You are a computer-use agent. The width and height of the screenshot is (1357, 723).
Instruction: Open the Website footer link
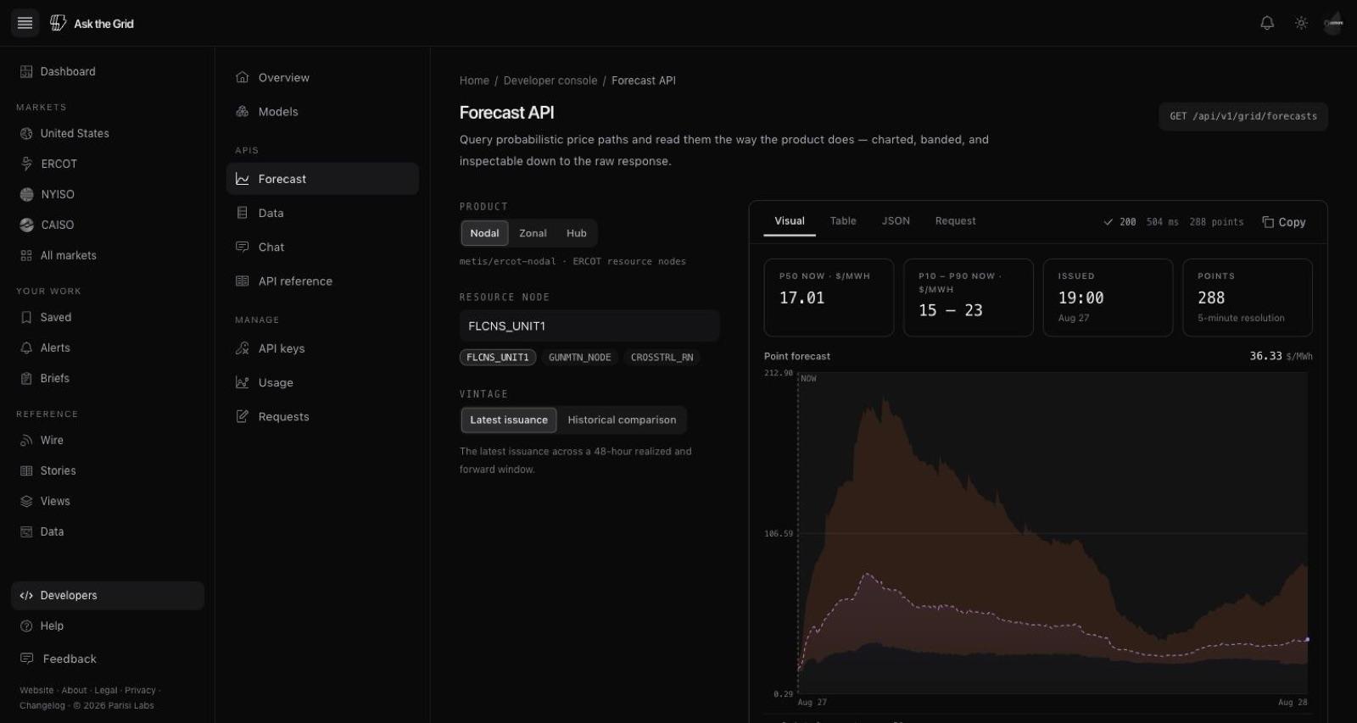coord(36,691)
